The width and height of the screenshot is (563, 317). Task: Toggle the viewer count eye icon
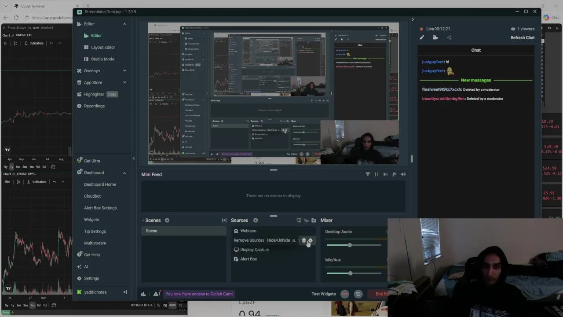513,29
